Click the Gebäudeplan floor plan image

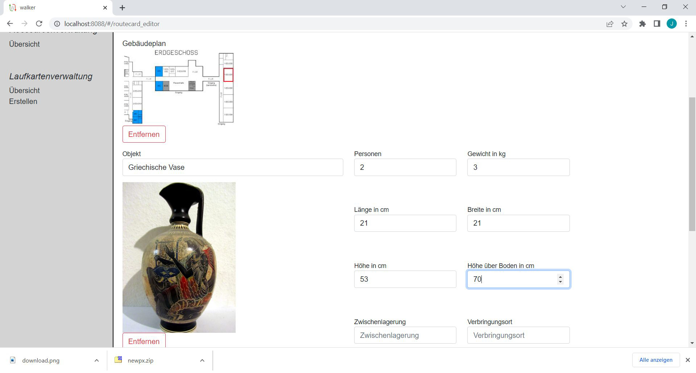(179, 87)
